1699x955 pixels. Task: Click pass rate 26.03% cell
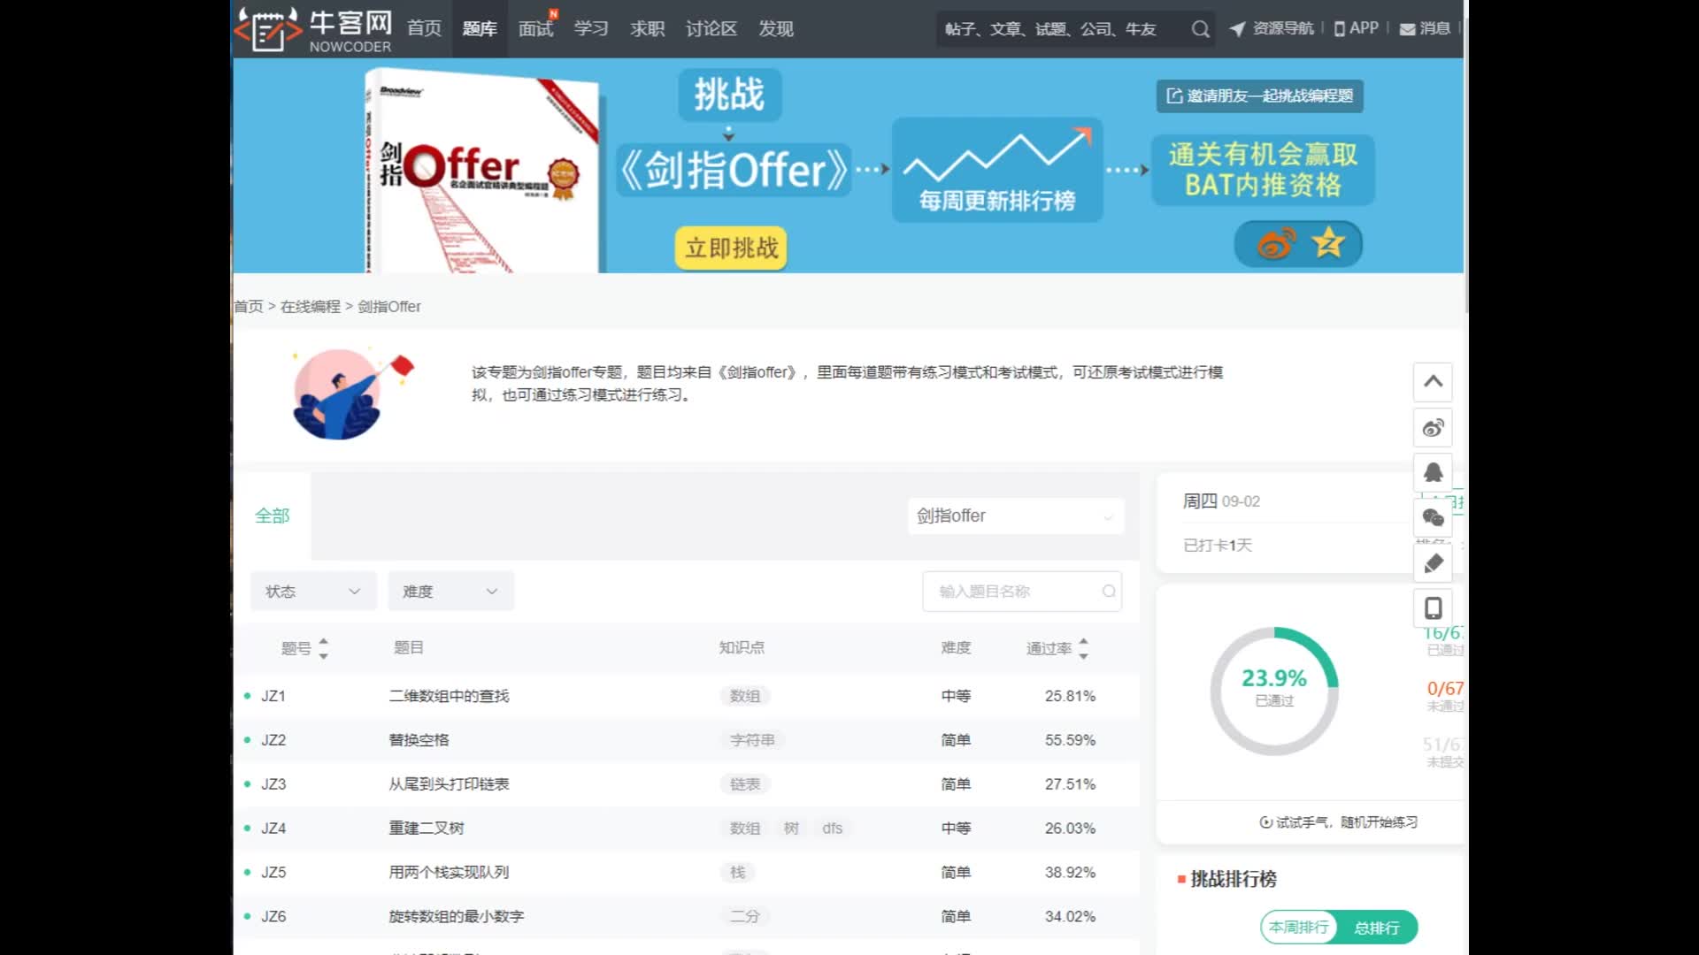[x=1070, y=829]
